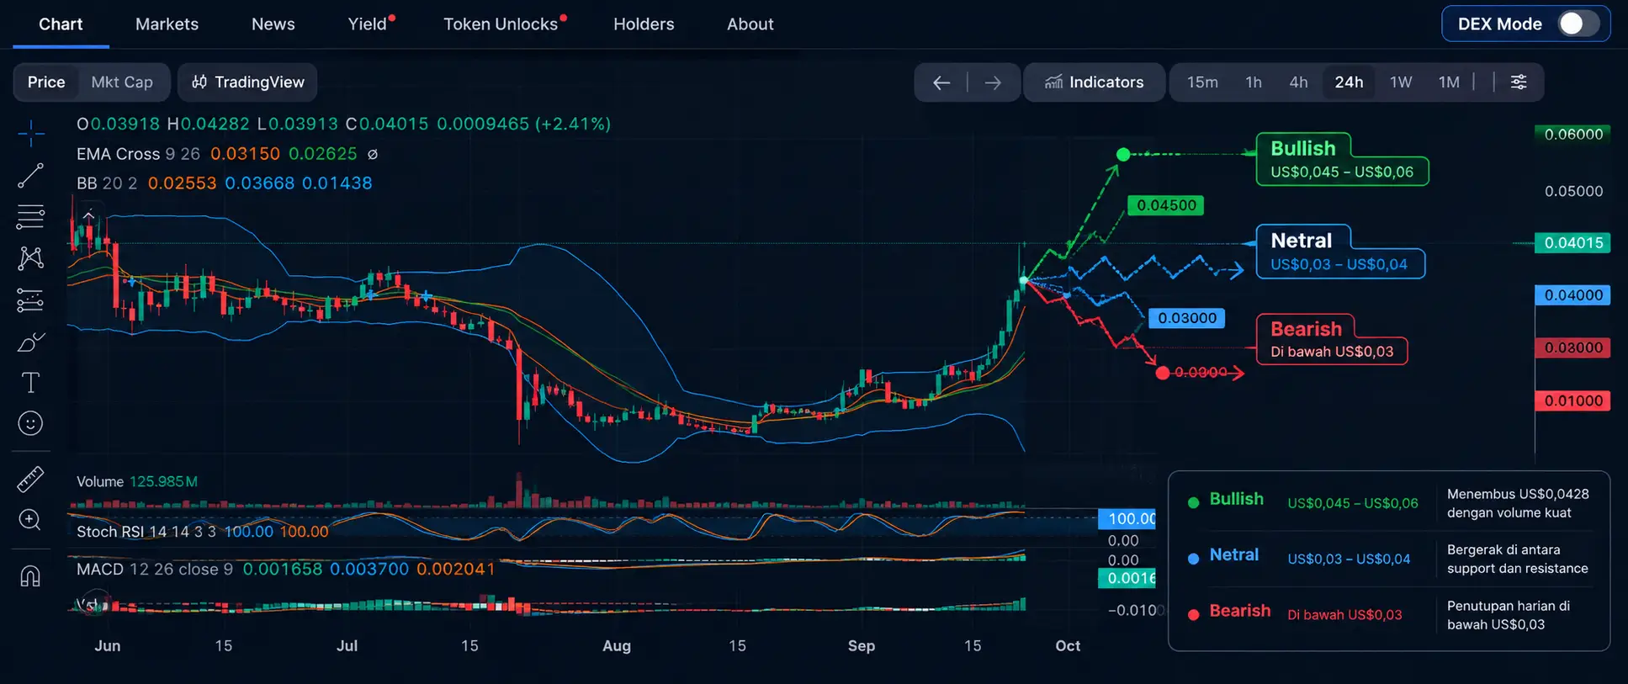Select the 1W timeframe
The height and width of the screenshot is (684, 1628).
1401,82
